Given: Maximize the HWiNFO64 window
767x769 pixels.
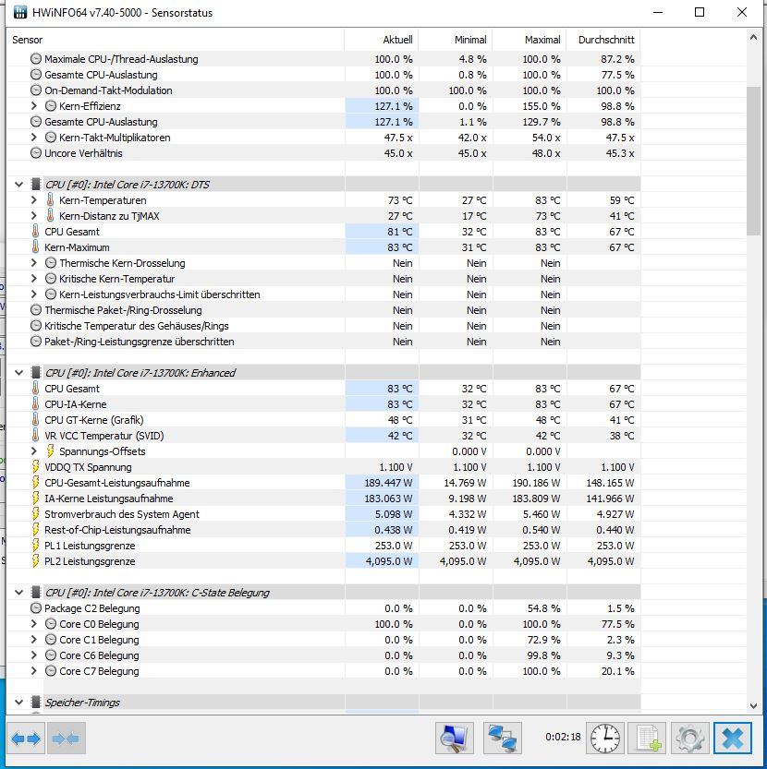Looking at the screenshot, I should click(700, 12).
